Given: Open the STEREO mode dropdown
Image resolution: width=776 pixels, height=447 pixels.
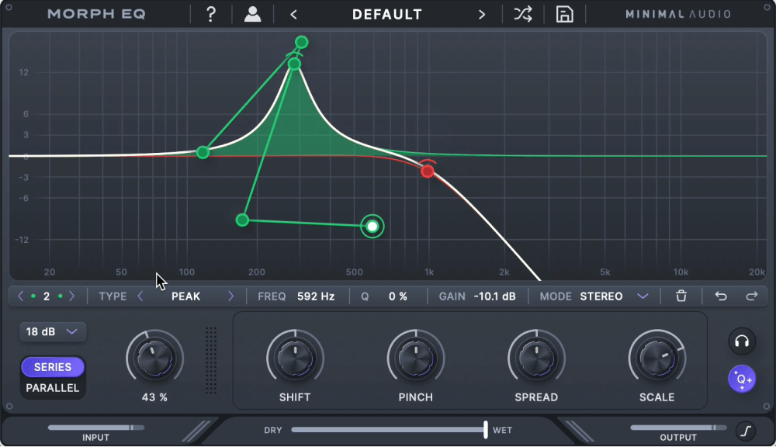Looking at the screenshot, I should [x=614, y=296].
